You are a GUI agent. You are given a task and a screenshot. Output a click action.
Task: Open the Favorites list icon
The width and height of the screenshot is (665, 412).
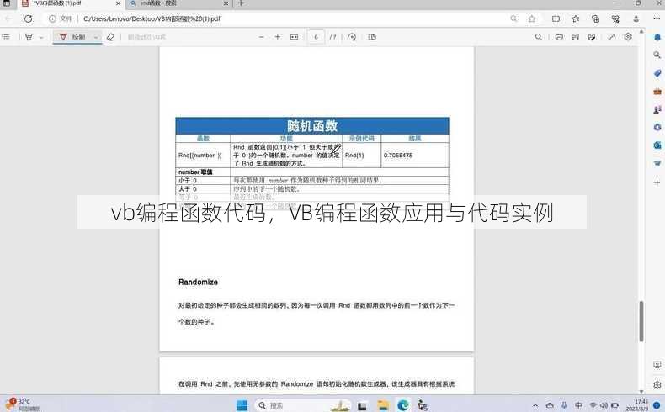pyautogui.click(x=576, y=18)
